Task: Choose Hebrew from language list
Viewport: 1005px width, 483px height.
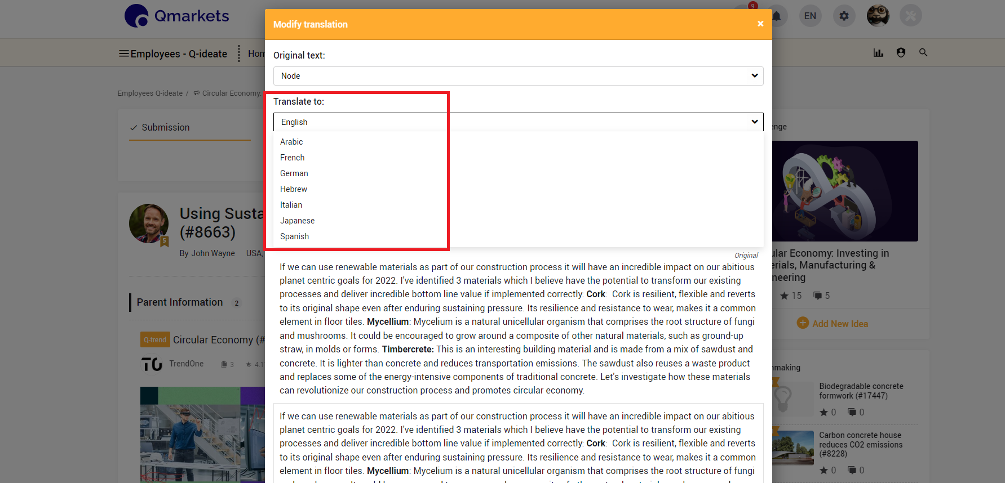Action: 294,189
